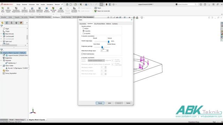The height and width of the screenshot is (125, 223).
Task: Open ConfigurationManager tab icon
Action: (x=11, y=23)
